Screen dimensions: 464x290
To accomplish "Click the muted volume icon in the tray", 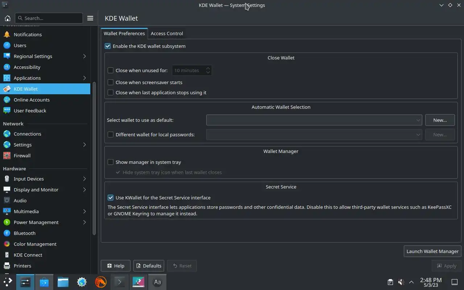I will tap(401, 282).
